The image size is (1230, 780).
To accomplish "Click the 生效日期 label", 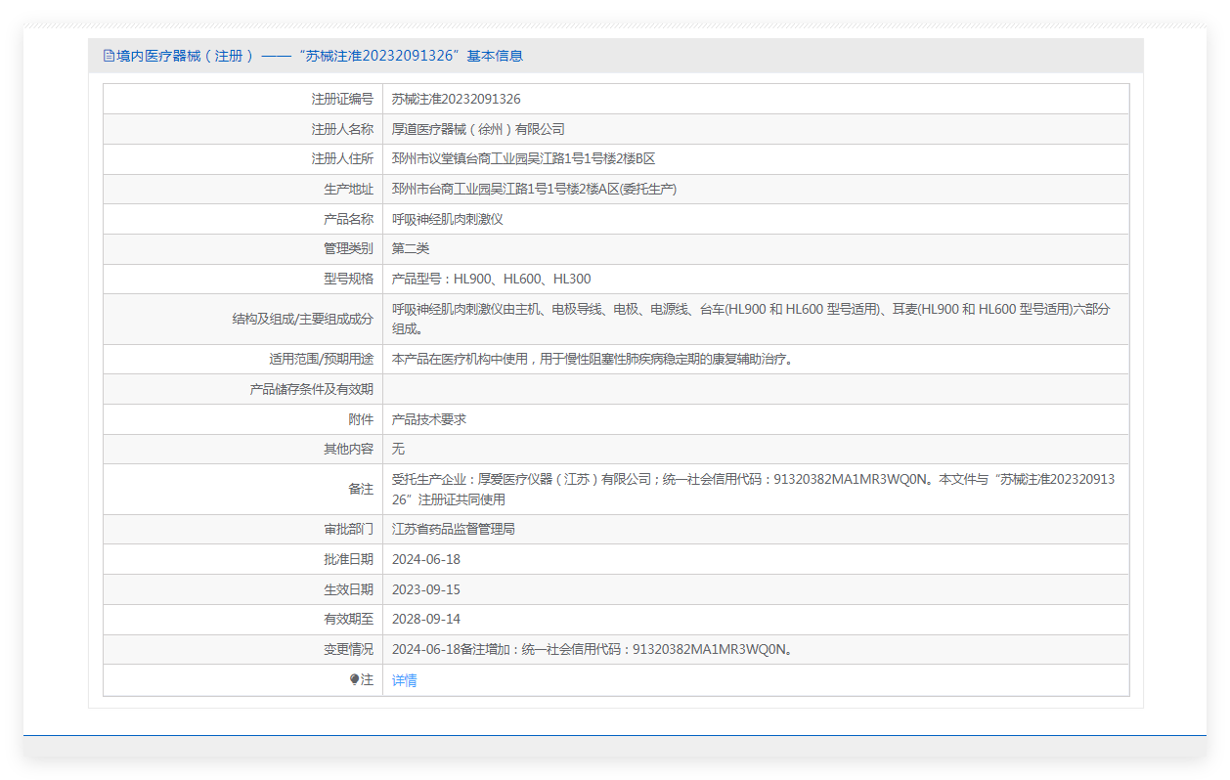I will click(x=349, y=590).
